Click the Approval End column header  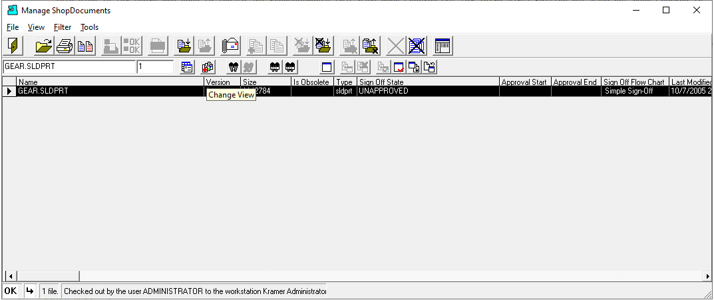(x=576, y=82)
